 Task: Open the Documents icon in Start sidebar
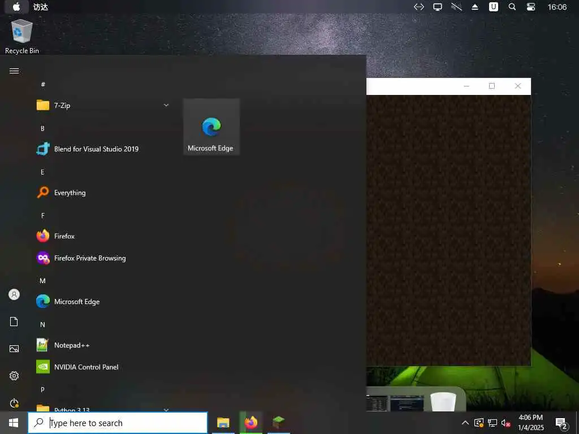click(14, 322)
